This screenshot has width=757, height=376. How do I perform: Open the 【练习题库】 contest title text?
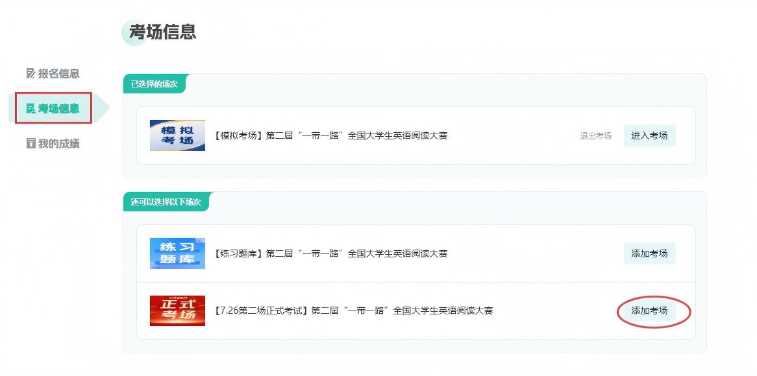click(330, 253)
